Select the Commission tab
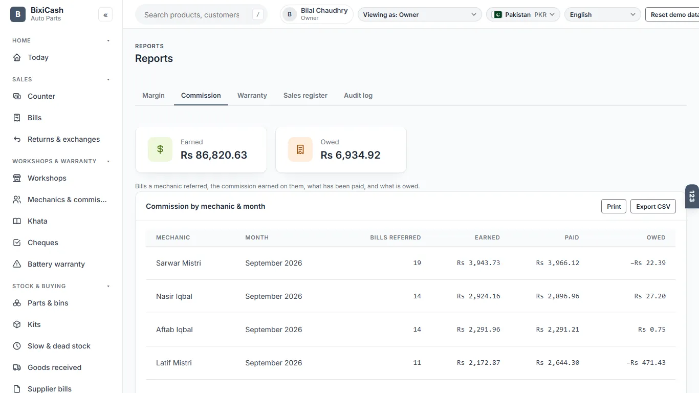Viewport: 699px width, 393px height. coord(201,96)
